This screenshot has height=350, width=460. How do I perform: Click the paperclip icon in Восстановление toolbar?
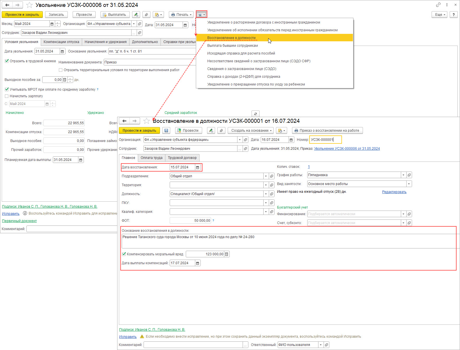(x=221, y=131)
